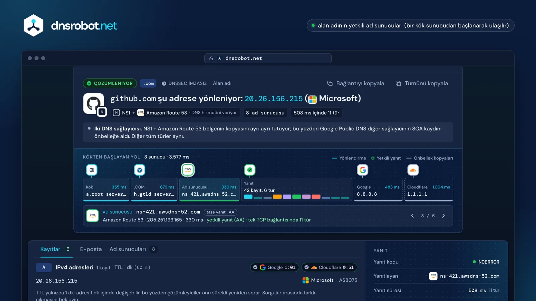The width and height of the screenshot is (536, 301).
Task: Click the ÇÖZÜMLENİYOR status badge
Action: [110, 83]
